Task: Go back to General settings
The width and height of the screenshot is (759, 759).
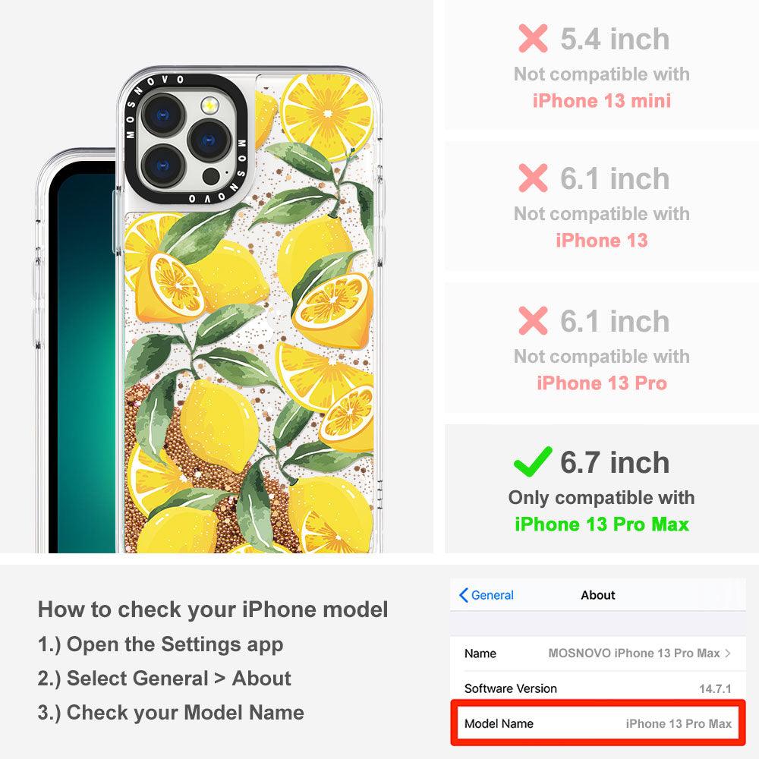Action: click(x=487, y=595)
